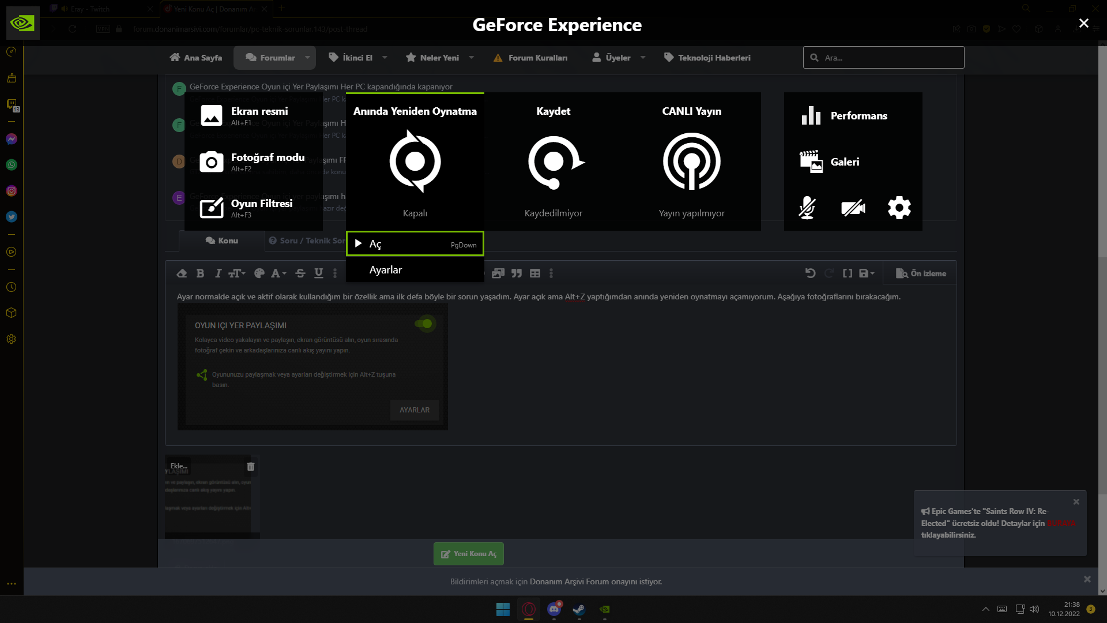The image size is (1107, 623).
Task: Open WhatsApp in Opera sidebar
Action: point(12,165)
